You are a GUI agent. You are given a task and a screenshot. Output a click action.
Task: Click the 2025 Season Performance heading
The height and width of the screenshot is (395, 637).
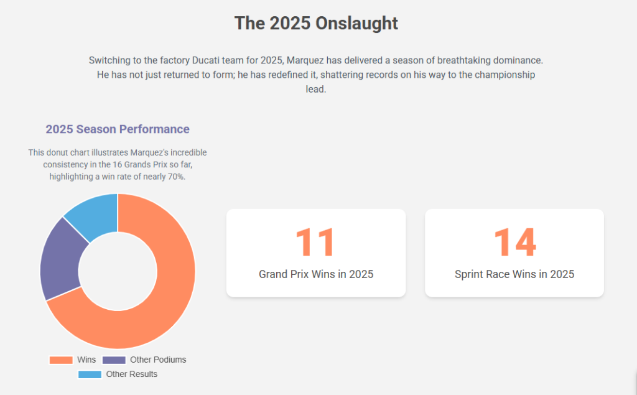pyautogui.click(x=118, y=129)
